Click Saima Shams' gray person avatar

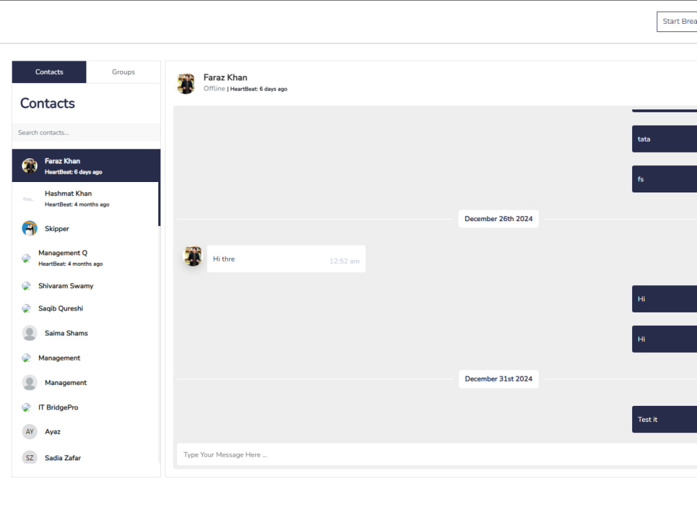30,333
